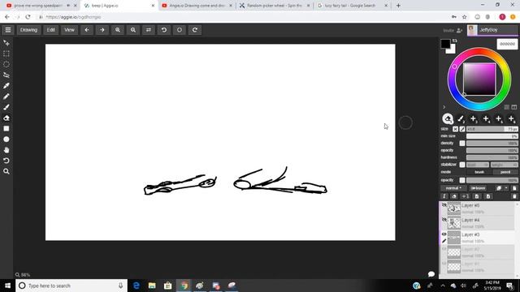Select the rectangle shape tool

(6, 128)
